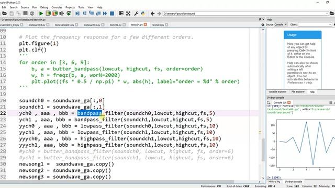Close the testsound01.py tab
The image size is (335, 188).
pyautogui.click(x=103, y=25)
